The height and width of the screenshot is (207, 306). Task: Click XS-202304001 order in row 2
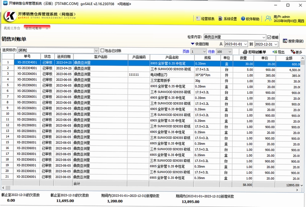[x=27, y=68]
